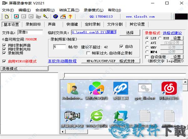Image resolution: width=188 pixels, height=139 pixels.
Task: Switch to the 基本设置 tab
Action: pos(11,24)
